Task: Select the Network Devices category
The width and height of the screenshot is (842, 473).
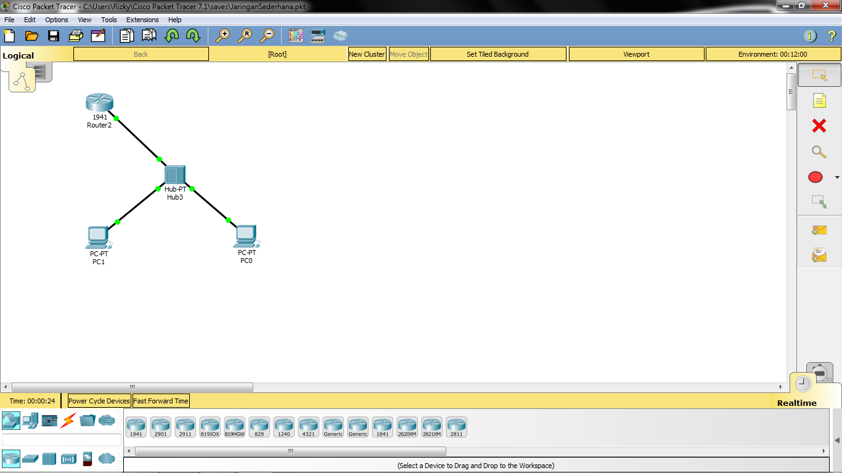Action: pos(10,421)
